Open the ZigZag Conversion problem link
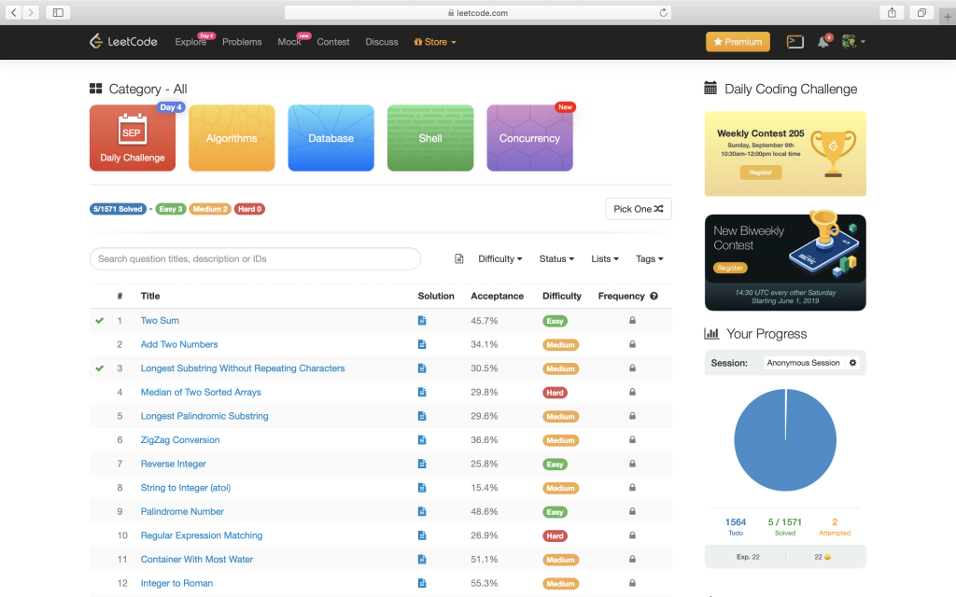Viewport: 956px width, 597px height. click(180, 440)
